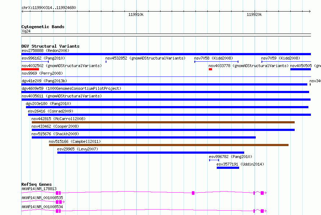Click the esv996162 thin variant span line
The width and height of the screenshot is (321, 215).
(x=35, y=62)
